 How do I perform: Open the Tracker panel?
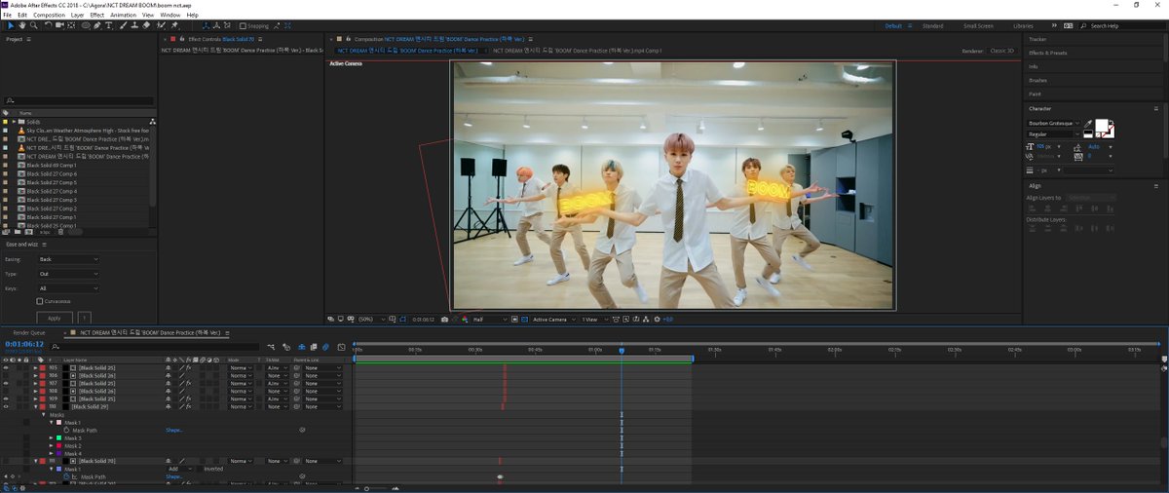coord(1037,39)
